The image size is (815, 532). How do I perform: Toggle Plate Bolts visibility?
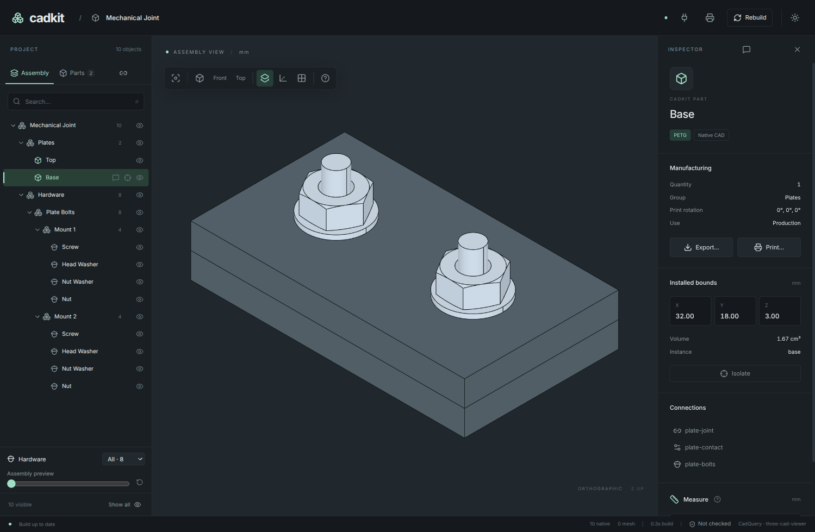(x=140, y=212)
